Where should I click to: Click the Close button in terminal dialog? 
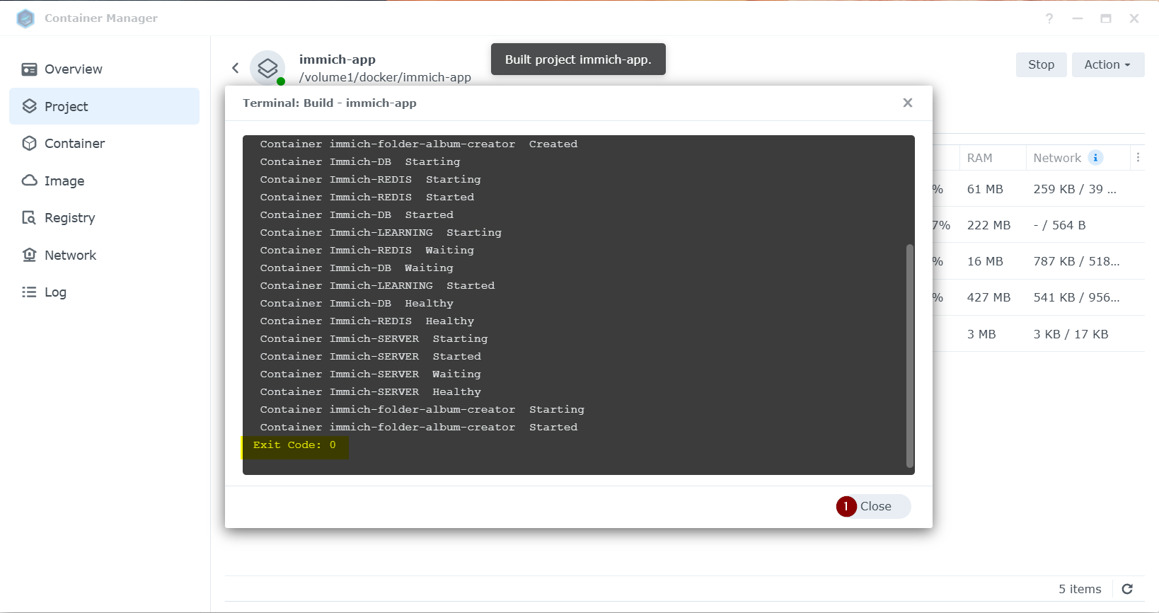(874, 506)
